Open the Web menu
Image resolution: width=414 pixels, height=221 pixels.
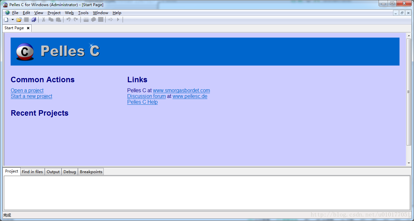coord(69,13)
